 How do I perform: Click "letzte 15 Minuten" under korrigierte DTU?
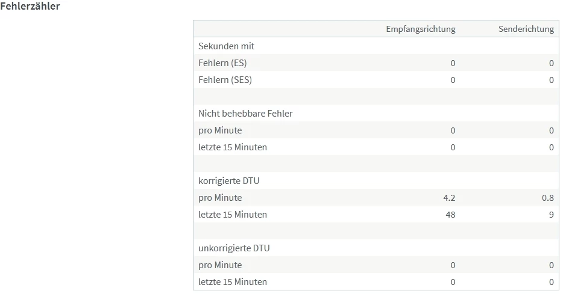(233, 215)
